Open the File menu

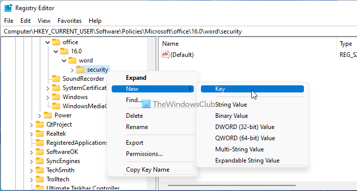[9, 21]
